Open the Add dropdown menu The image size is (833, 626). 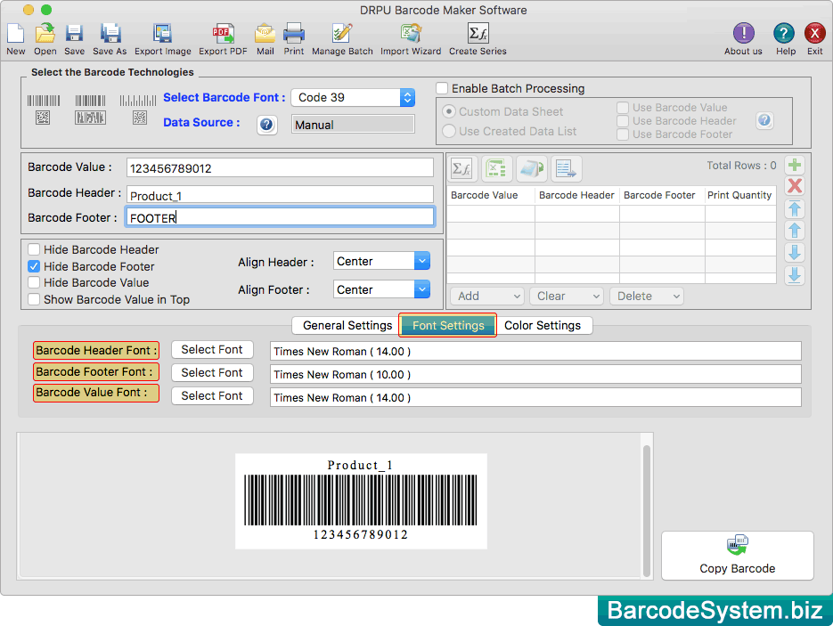click(487, 297)
